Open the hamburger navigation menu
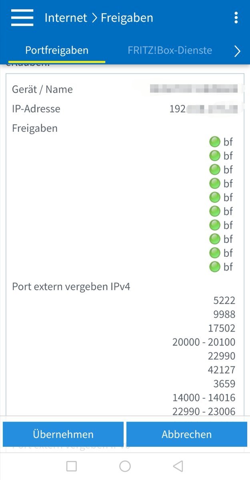This screenshot has width=250, height=480. (x=22, y=18)
